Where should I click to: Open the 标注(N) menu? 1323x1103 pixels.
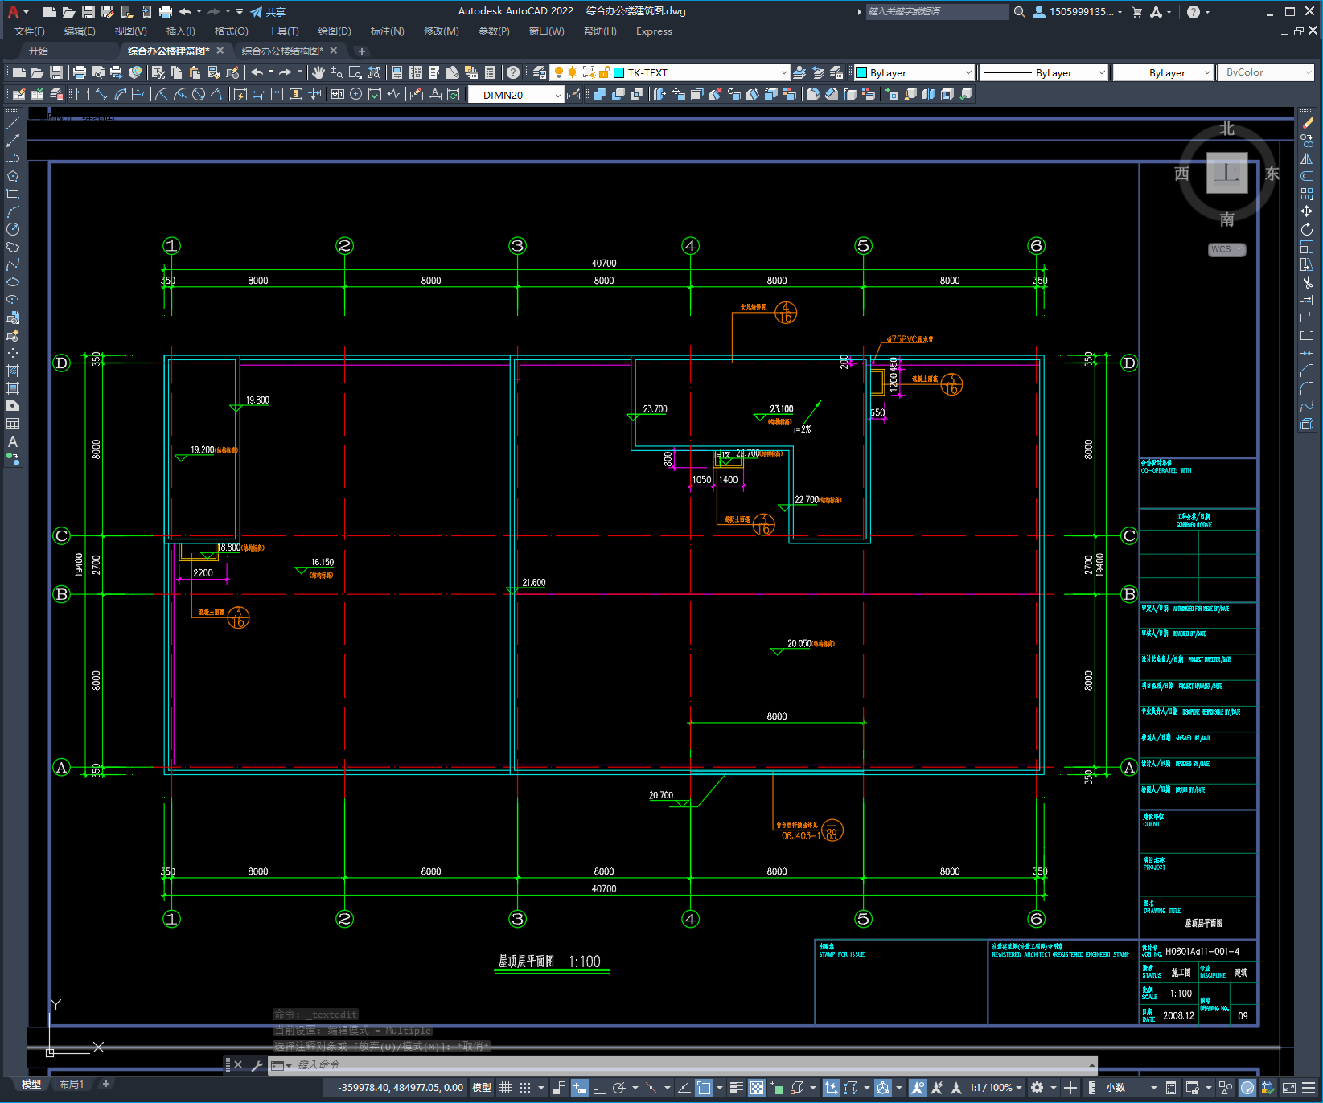tap(387, 31)
